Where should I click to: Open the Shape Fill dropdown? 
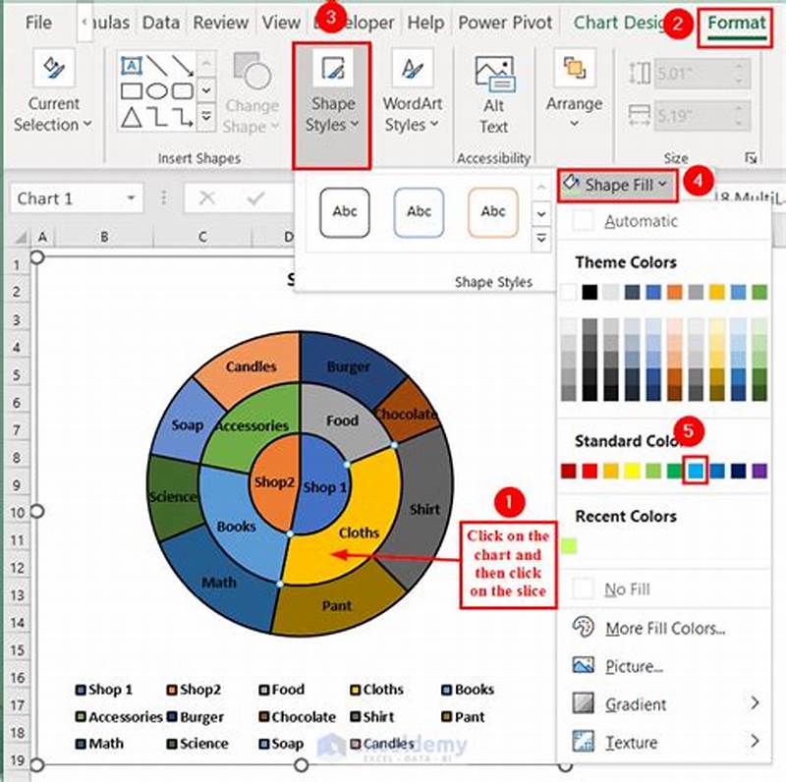(x=616, y=185)
